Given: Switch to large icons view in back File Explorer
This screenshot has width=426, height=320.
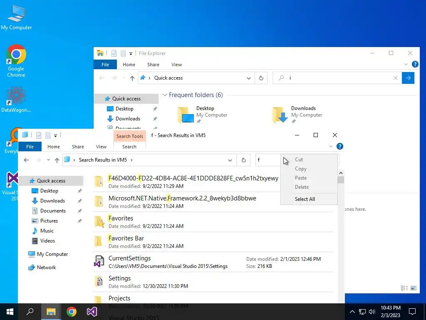Looking at the screenshot, I should 414,288.
